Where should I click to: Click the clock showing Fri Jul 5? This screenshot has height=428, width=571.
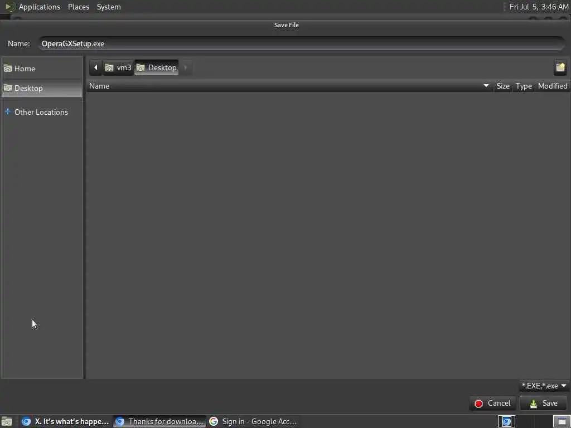click(x=539, y=7)
